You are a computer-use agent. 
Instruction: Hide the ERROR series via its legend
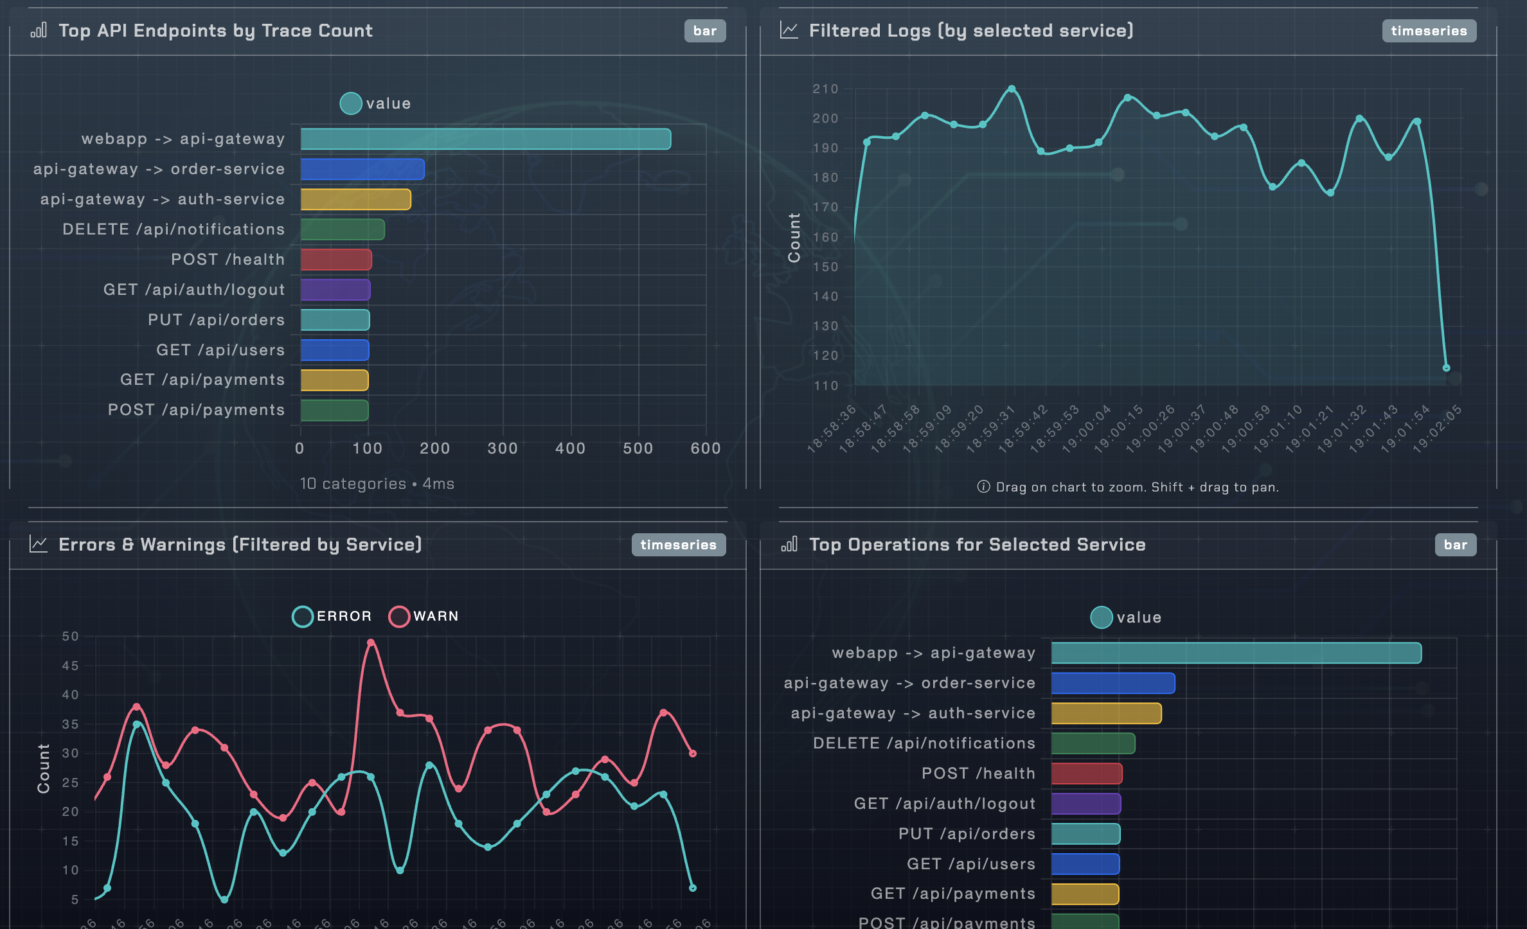(x=334, y=615)
